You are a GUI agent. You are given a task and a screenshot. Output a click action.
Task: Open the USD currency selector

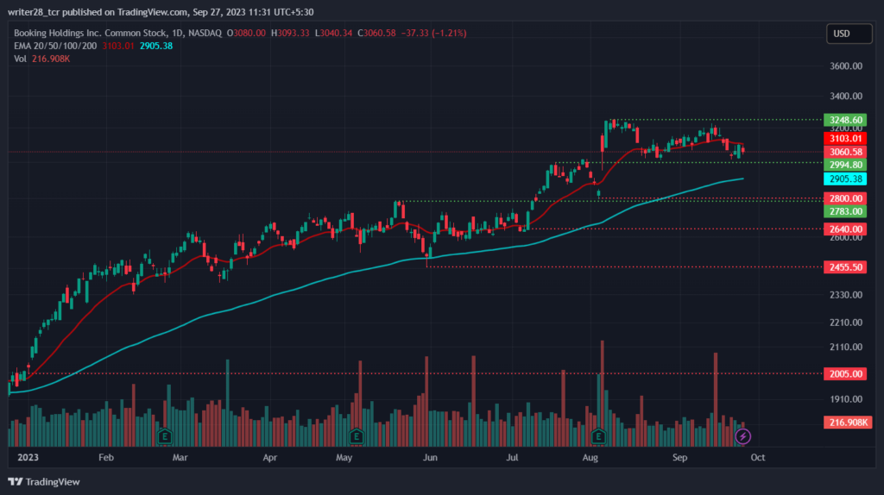click(849, 34)
